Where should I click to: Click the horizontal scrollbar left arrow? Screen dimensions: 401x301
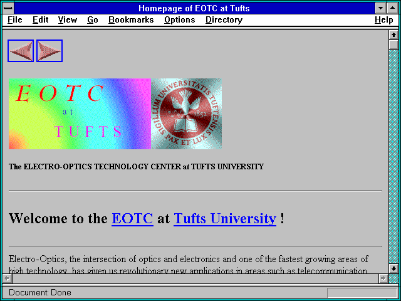click(8, 278)
